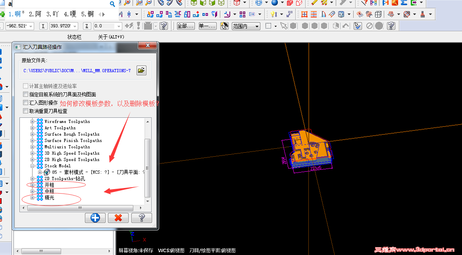Enable 指定目前系统的刀具面及构图面 checkbox

point(25,94)
